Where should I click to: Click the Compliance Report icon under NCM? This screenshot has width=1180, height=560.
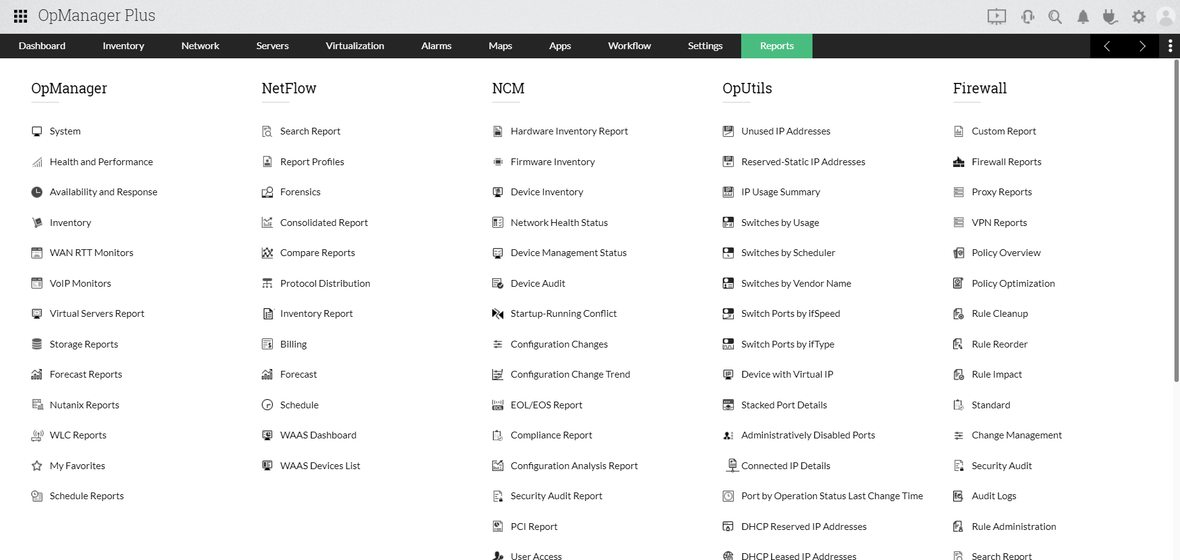point(498,435)
